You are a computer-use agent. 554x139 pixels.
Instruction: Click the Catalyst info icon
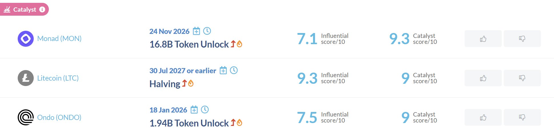42,9
